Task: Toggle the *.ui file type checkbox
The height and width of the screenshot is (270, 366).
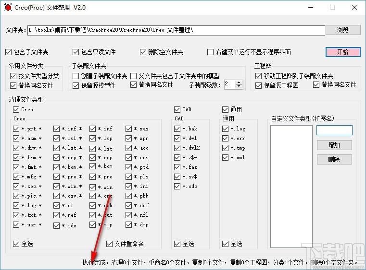Action: 56,205
